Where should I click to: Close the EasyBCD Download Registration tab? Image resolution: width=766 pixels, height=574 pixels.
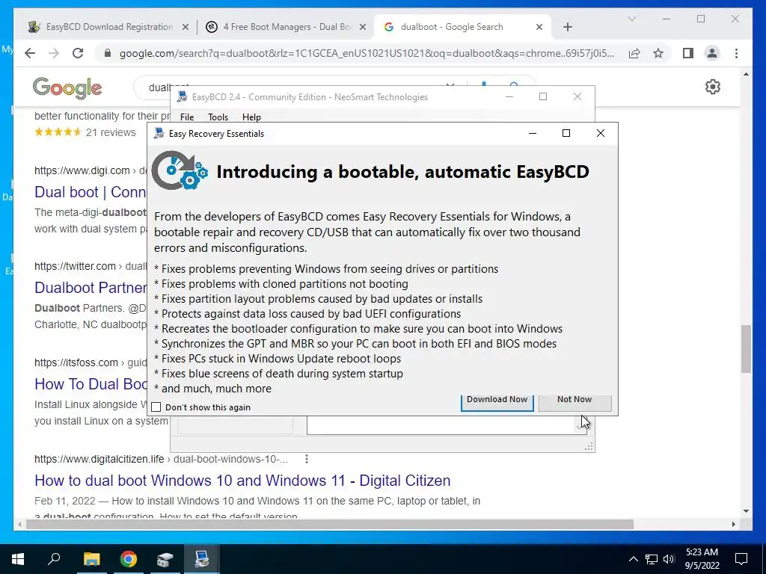tap(186, 27)
